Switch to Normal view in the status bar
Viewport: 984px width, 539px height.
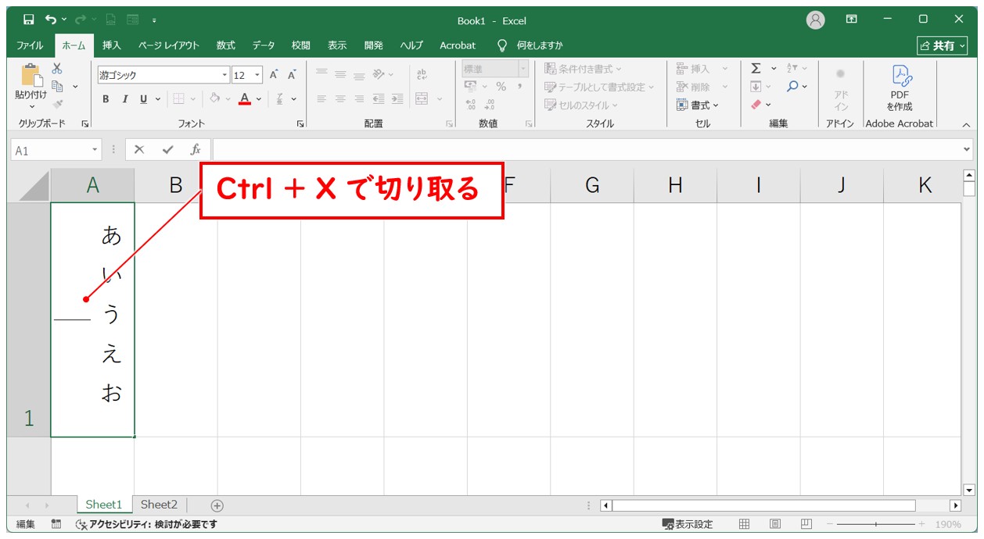pyautogui.click(x=745, y=524)
